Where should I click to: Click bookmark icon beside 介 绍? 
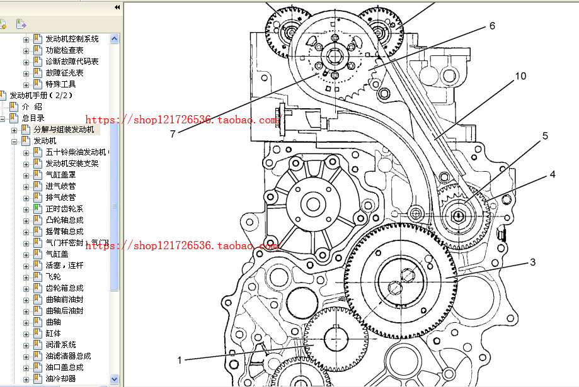tap(14, 106)
